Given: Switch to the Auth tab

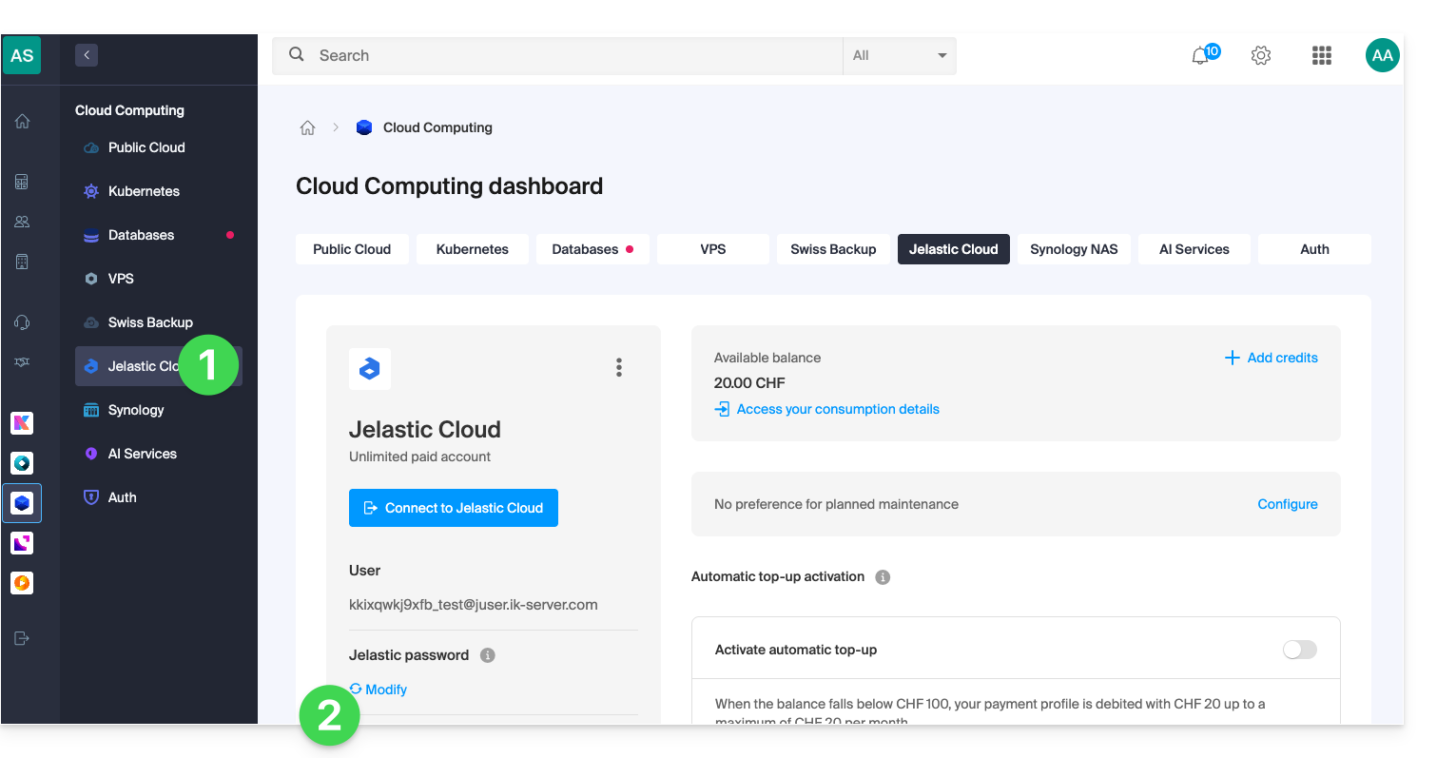Looking at the screenshot, I should 1314,249.
